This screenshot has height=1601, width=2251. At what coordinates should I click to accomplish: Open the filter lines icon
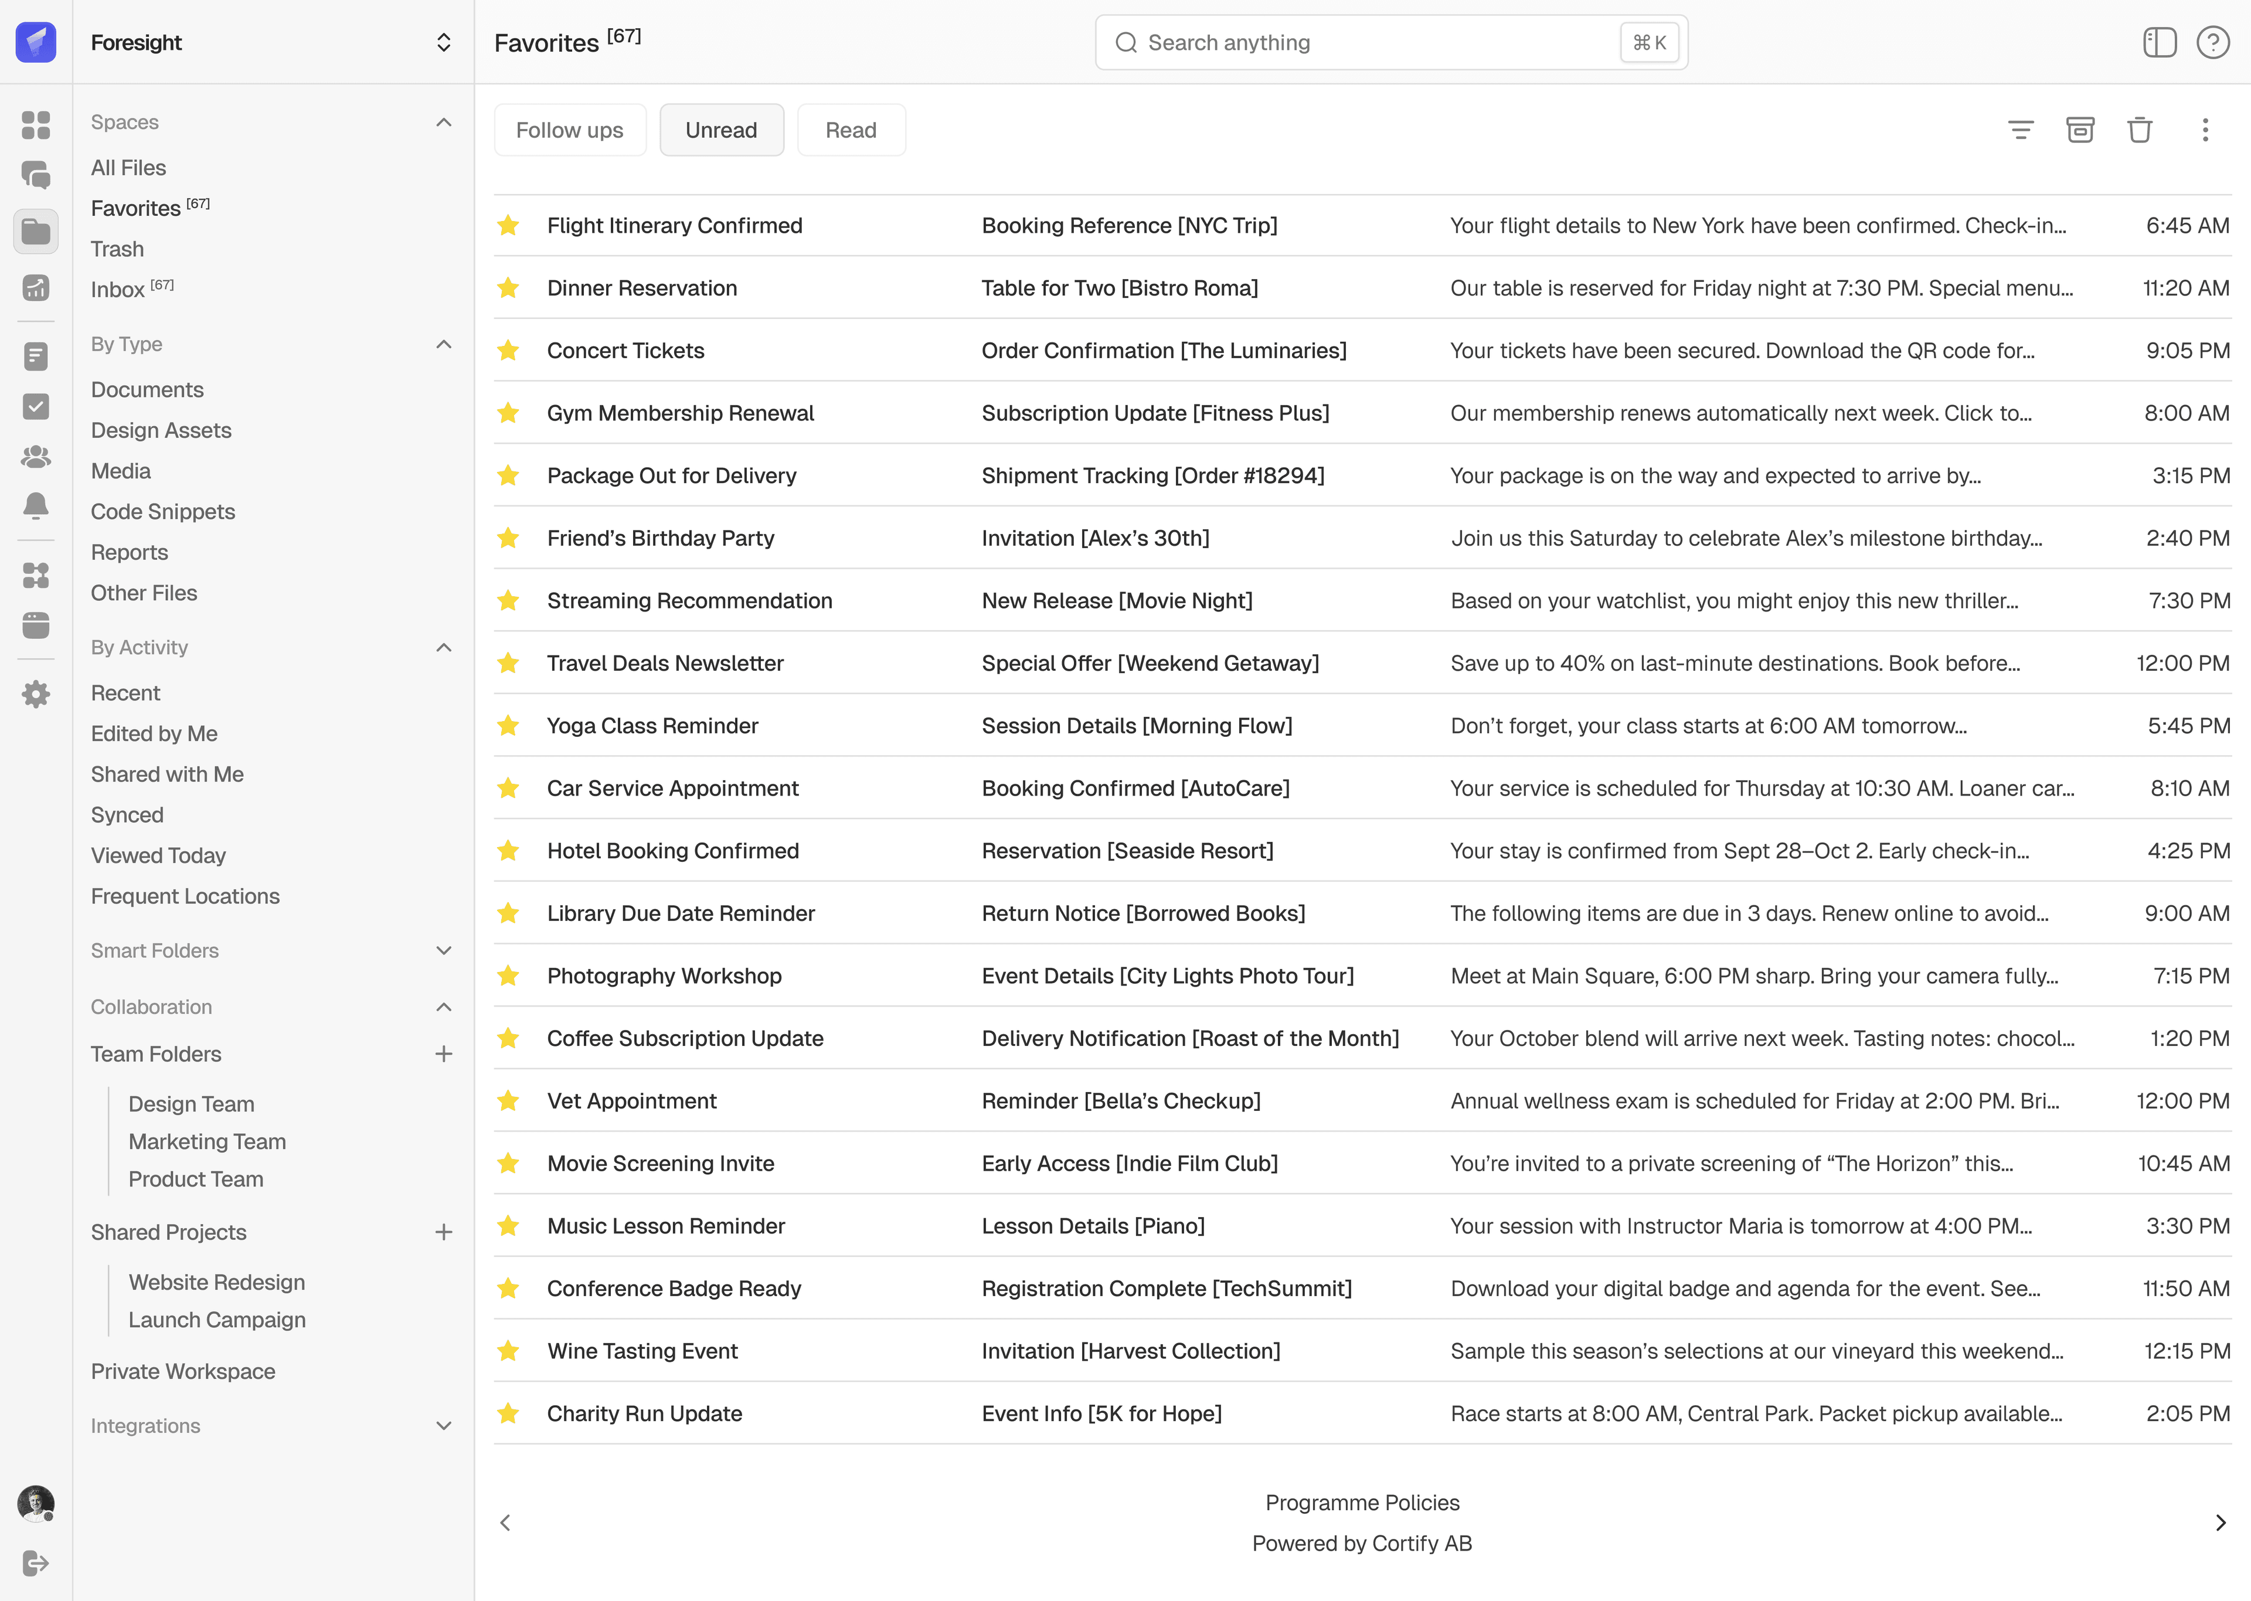pyautogui.click(x=2021, y=130)
